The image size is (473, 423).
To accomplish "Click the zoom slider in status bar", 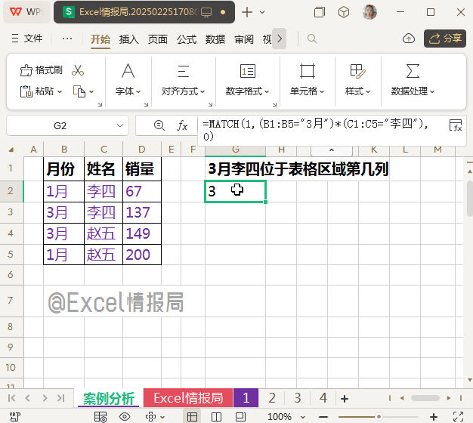I will [x=379, y=416].
